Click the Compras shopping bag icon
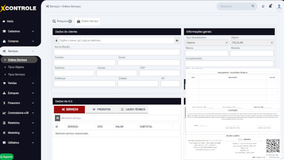Viewport: 284px width, 160px height. pos(4,41)
